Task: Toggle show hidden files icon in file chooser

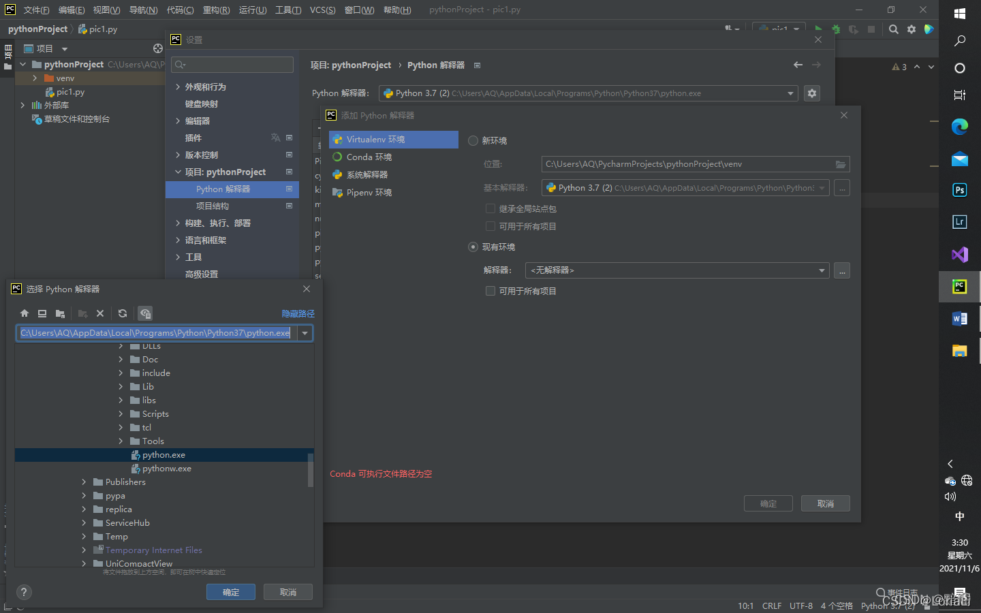Action: pyautogui.click(x=145, y=313)
